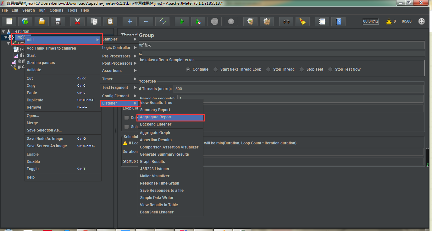Click Duplicate in context menu
The width and height of the screenshot is (432, 231).
tap(63, 100)
